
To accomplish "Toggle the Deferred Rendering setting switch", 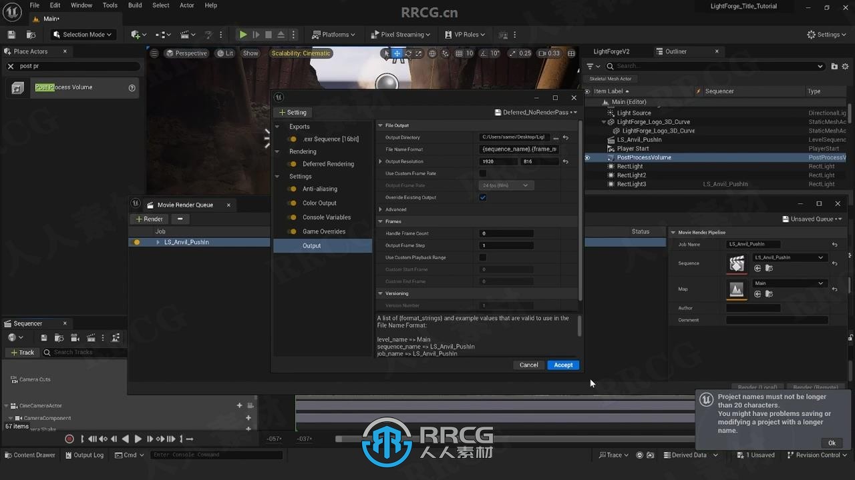I will (x=292, y=164).
